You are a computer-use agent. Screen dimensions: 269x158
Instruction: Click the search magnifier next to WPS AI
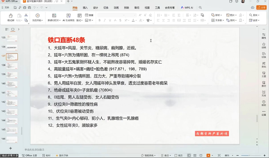200,7
